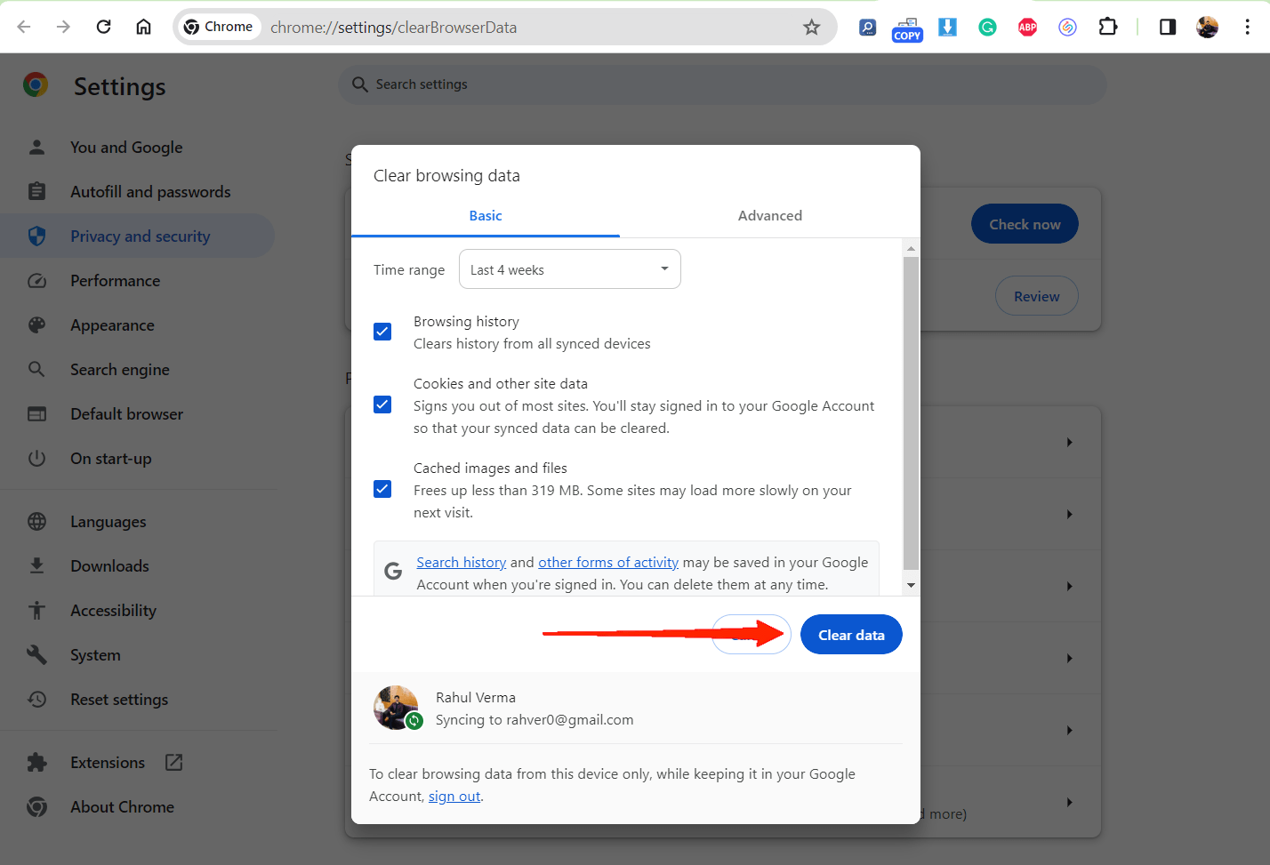
Task: Bookmark this page with the star icon
Action: (x=811, y=27)
